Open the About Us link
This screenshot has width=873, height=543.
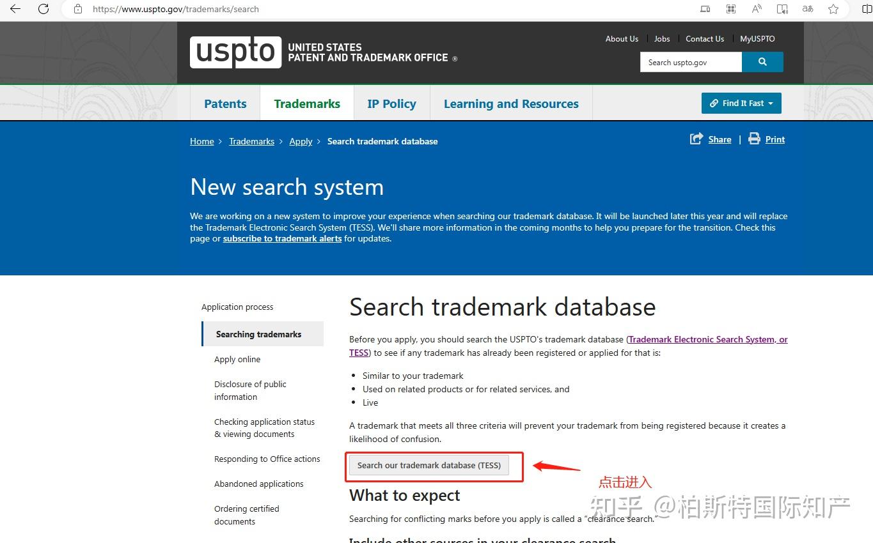coord(622,39)
